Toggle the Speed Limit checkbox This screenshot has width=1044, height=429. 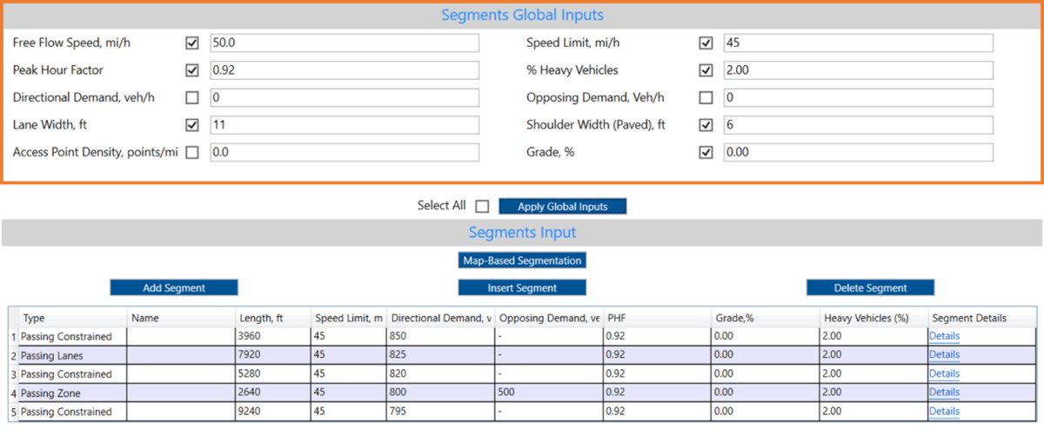click(706, 43)
